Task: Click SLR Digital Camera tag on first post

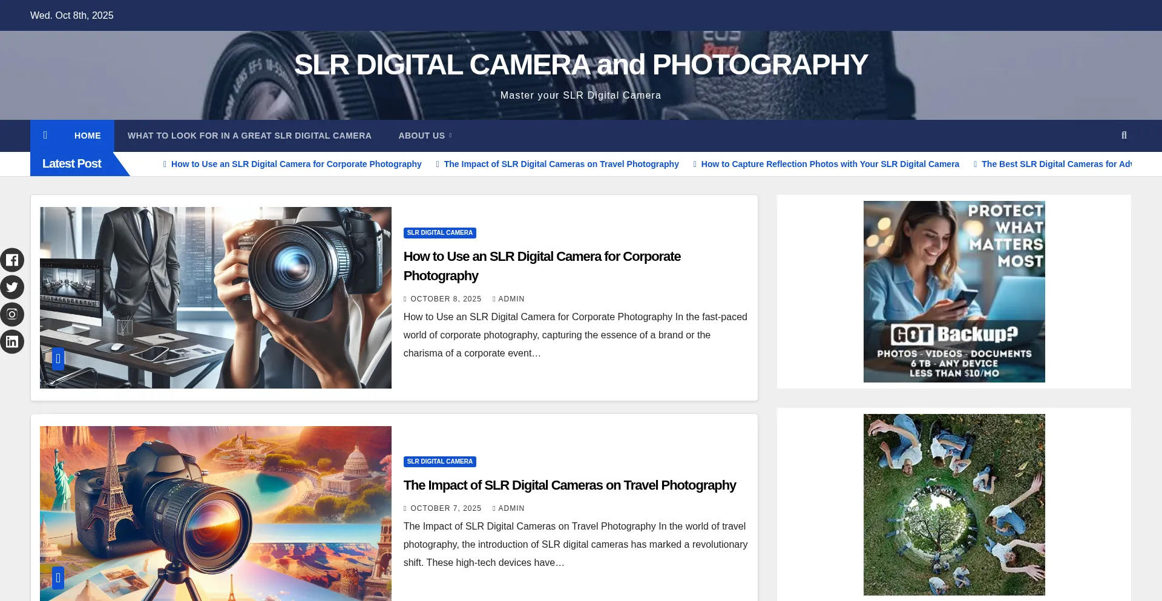Action: click(440, 233)
